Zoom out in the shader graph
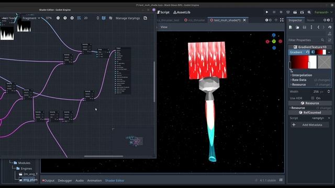335x188 pixels. (x=58, y=18)
